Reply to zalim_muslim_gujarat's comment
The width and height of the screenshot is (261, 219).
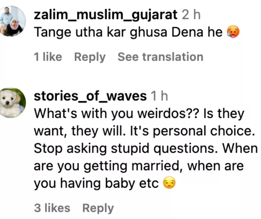coord(90,57)
